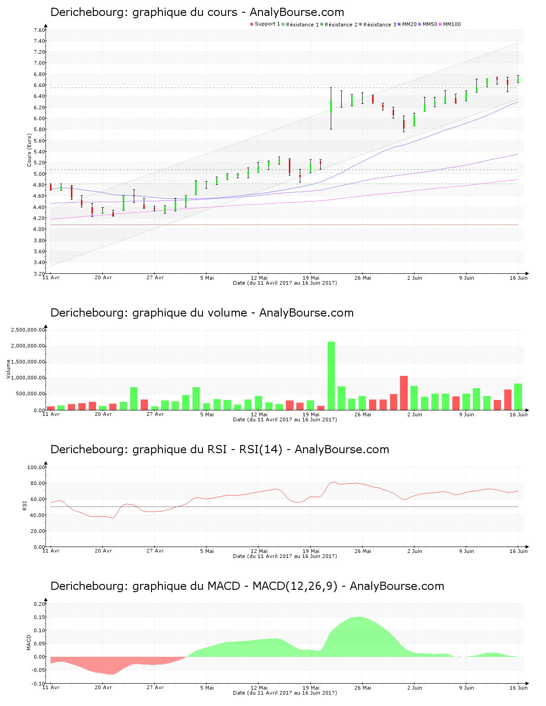The image size is (546, 706).
Task: Click the blue MM20 legend swatch
Action: [399, 24]
